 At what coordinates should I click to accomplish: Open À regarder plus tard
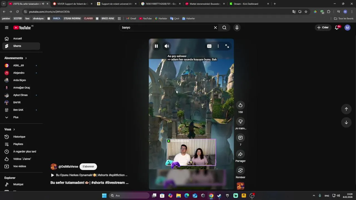point(21,152)
